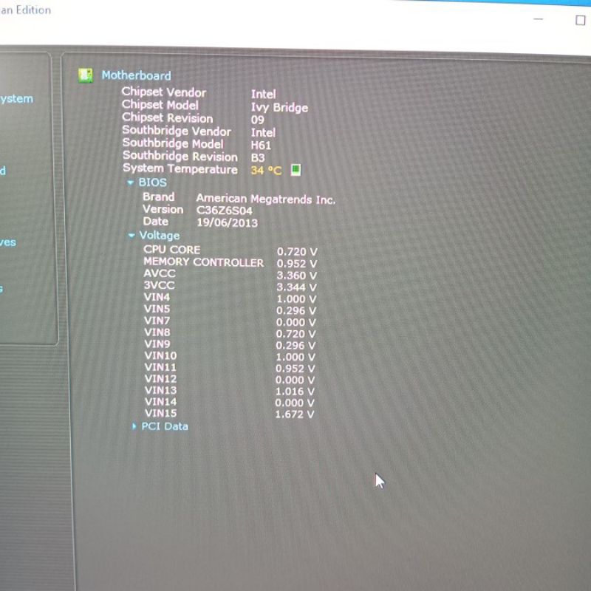Click the Motherboard section heading

(136, 75)
